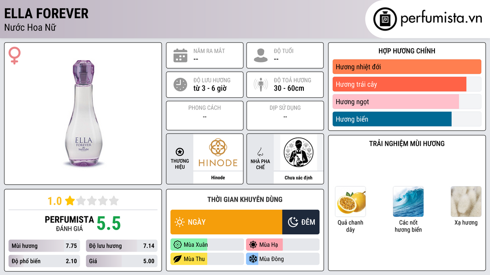This screenshot has height=275, width=490.
Task: Click the person silhouette icon for Độ tuổi
Action: point(261,55)
